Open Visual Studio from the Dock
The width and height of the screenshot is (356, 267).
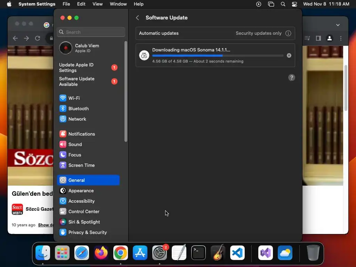pyautogui.click(x=266, y=253)
